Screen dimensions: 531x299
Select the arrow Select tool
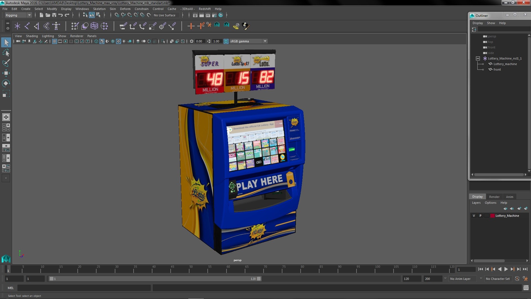6,42
